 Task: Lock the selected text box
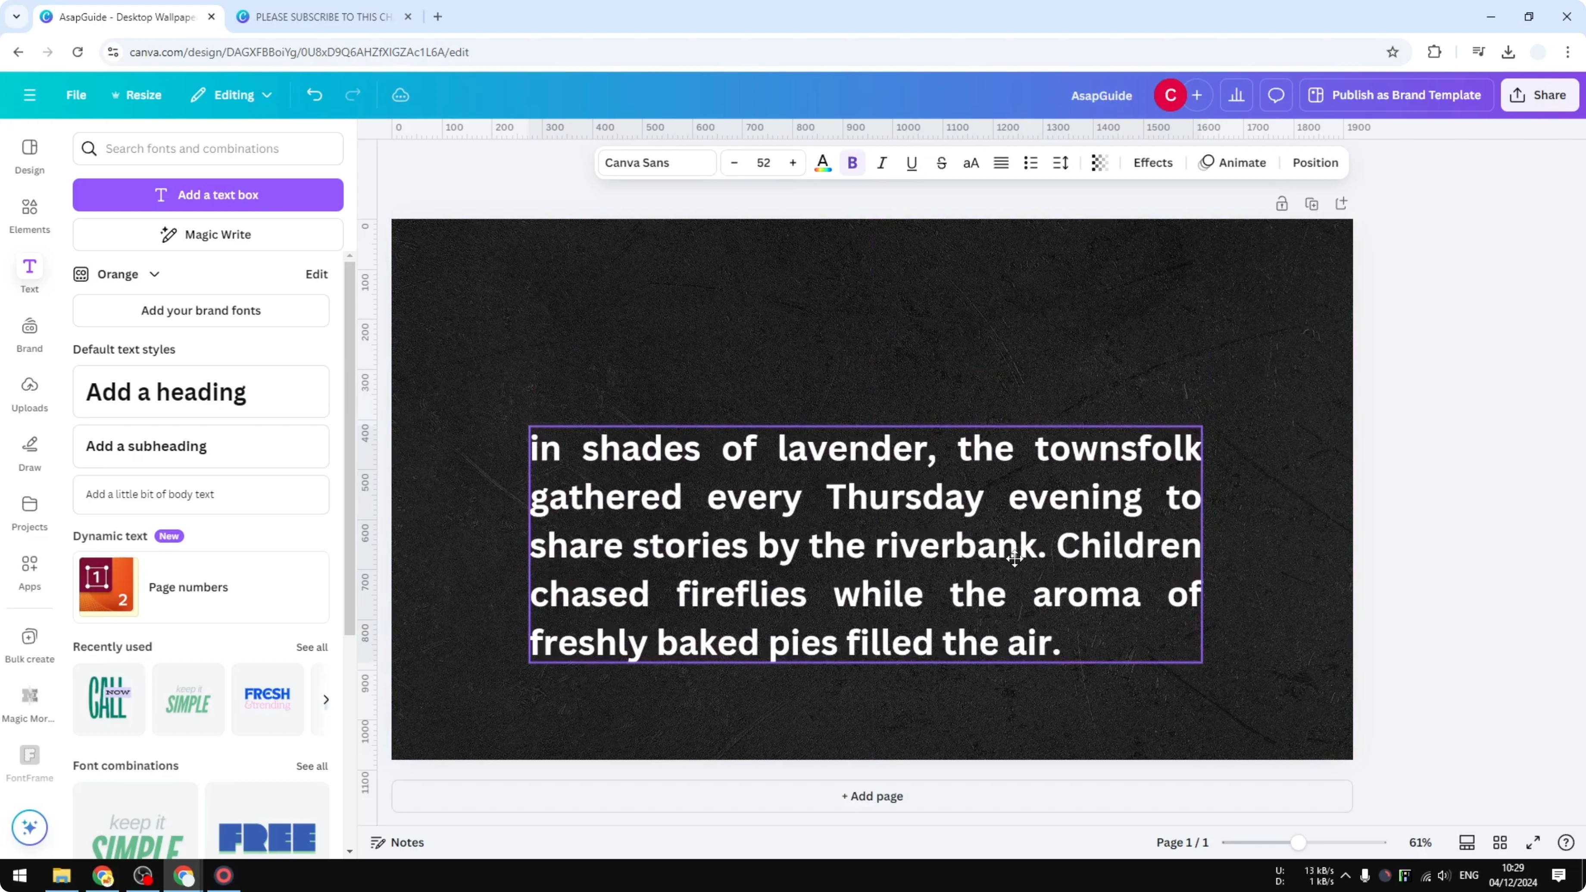coord(1282,203)
